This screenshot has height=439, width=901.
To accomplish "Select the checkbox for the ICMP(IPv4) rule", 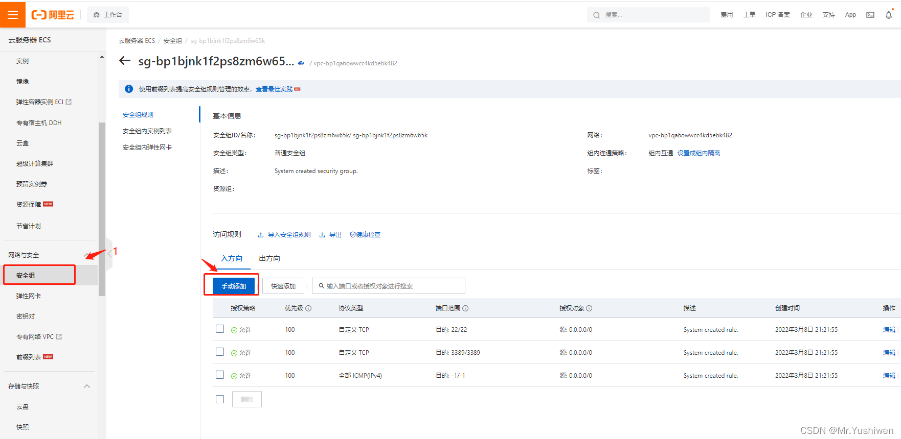I will (x=220, y=375).
